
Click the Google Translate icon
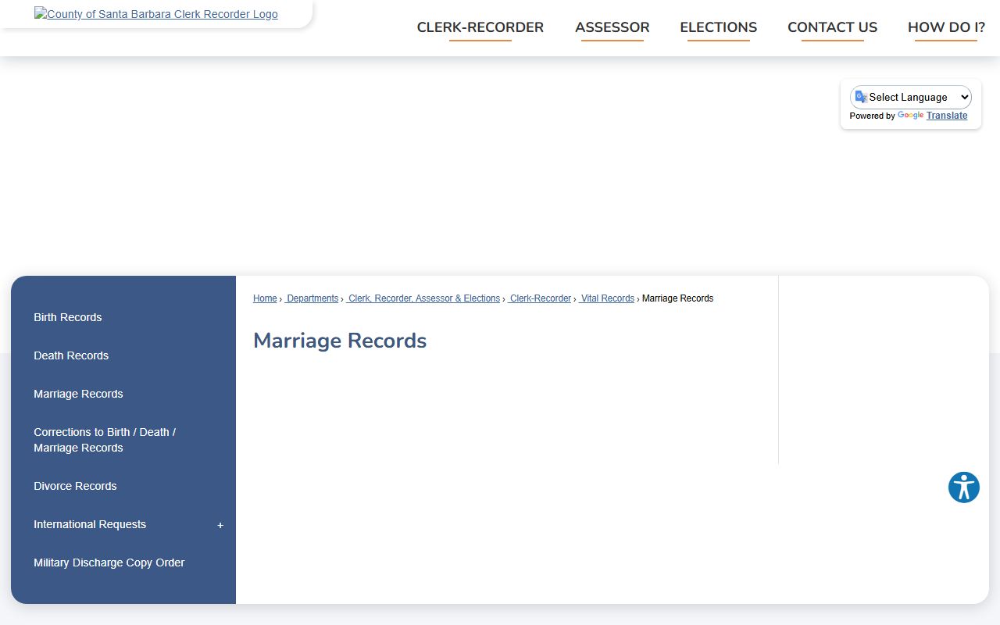click(861, 97)
